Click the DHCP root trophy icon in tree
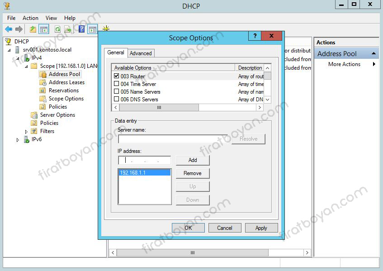The width and height of the screenshot is (383, 271). [x=8, y=42]
